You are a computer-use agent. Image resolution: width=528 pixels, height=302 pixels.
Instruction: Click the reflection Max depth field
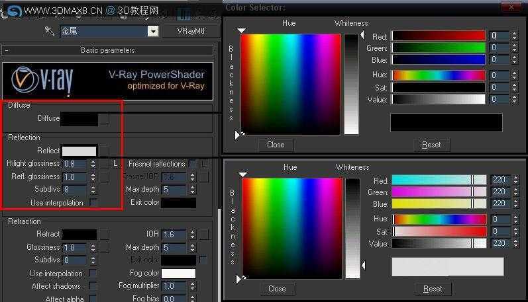174,190
